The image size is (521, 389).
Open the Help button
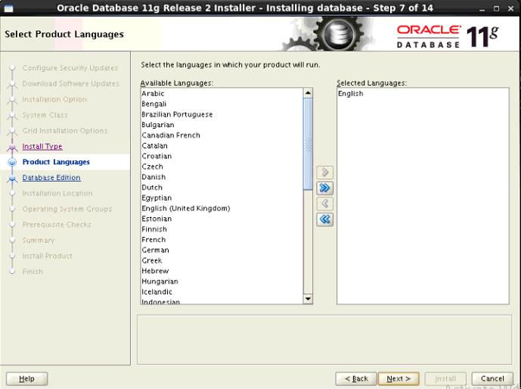coord(26,378)
